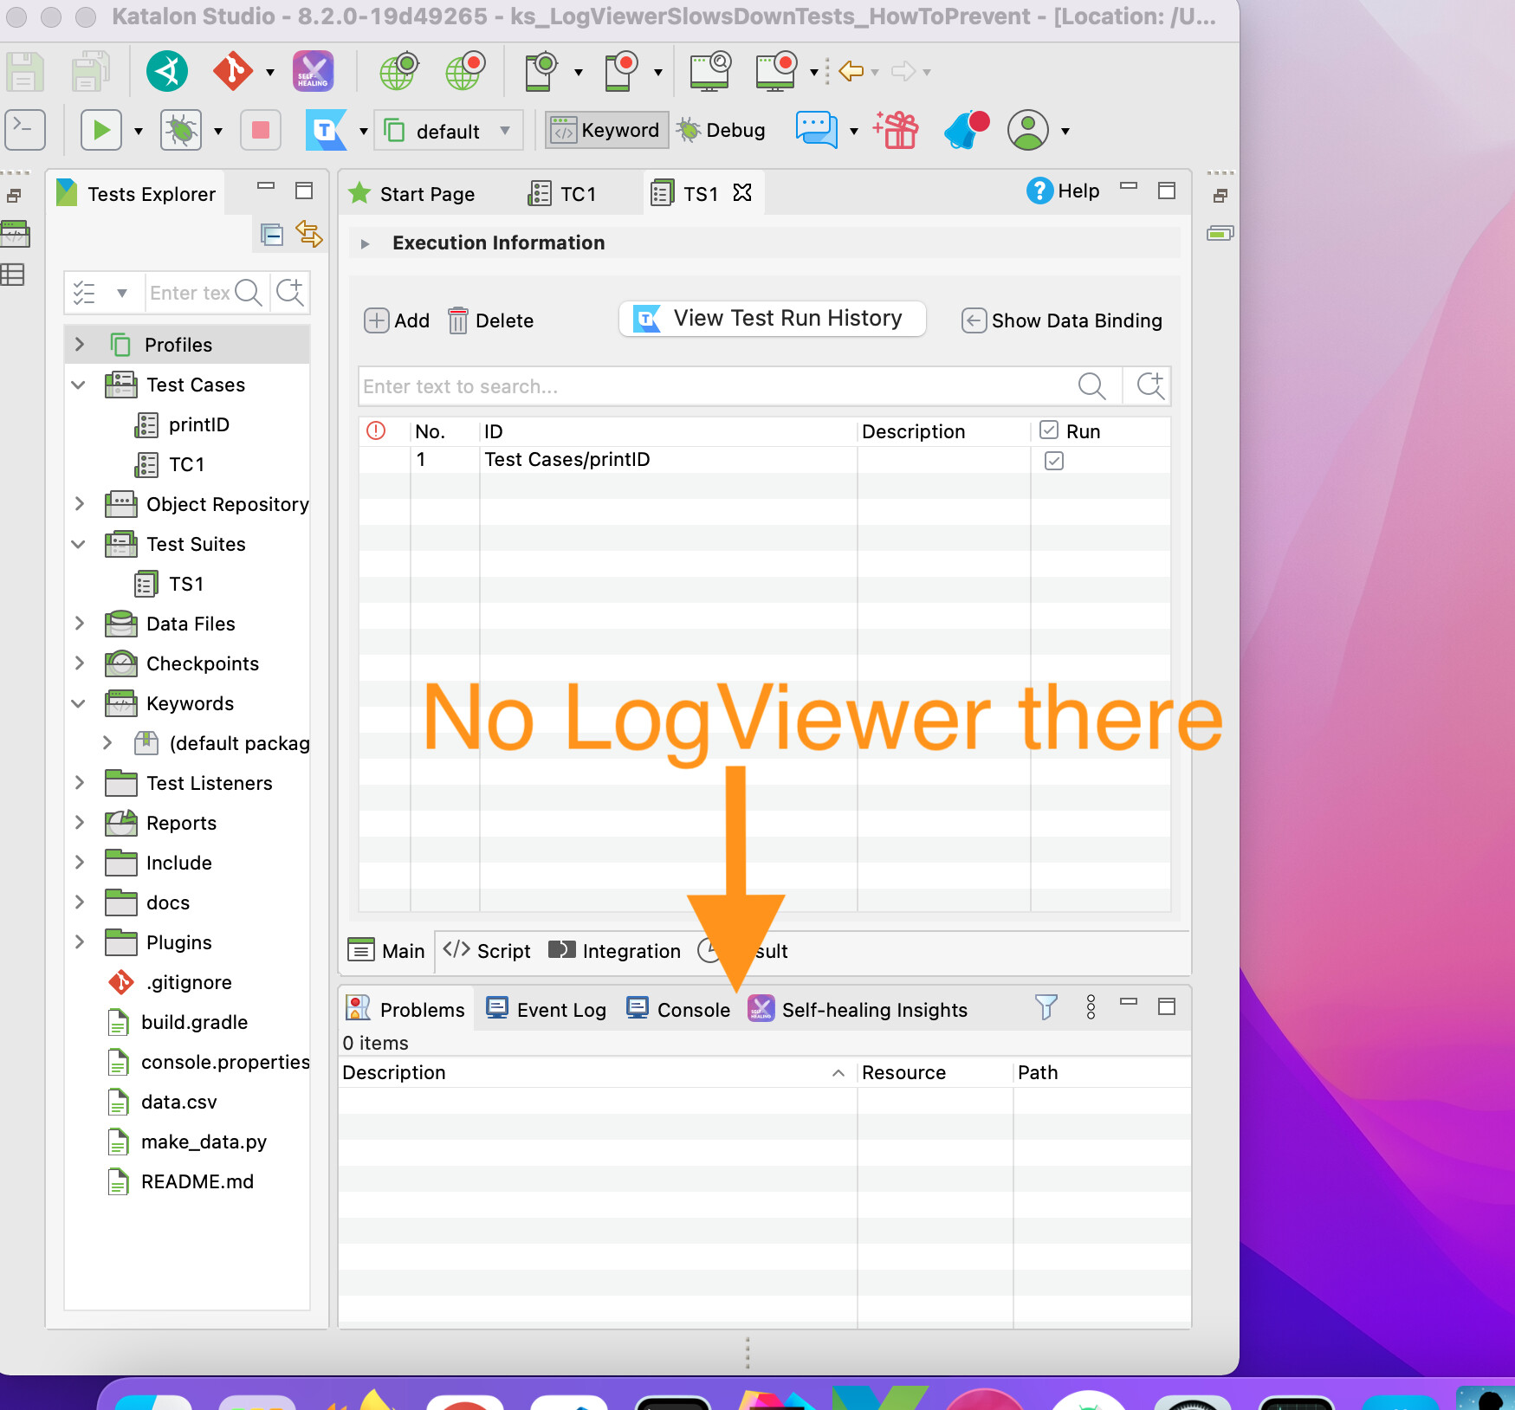1515x1410 pixels.
Task: Toggle the Run checkbox for printID row
Action: [1054, 461]
